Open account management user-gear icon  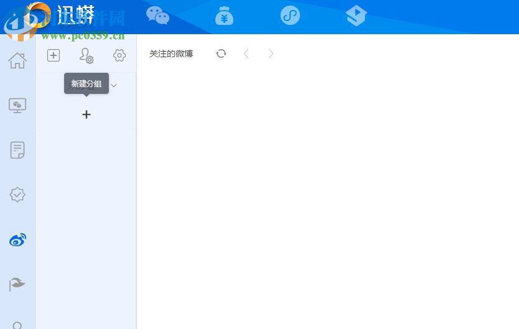click(86, 55)
